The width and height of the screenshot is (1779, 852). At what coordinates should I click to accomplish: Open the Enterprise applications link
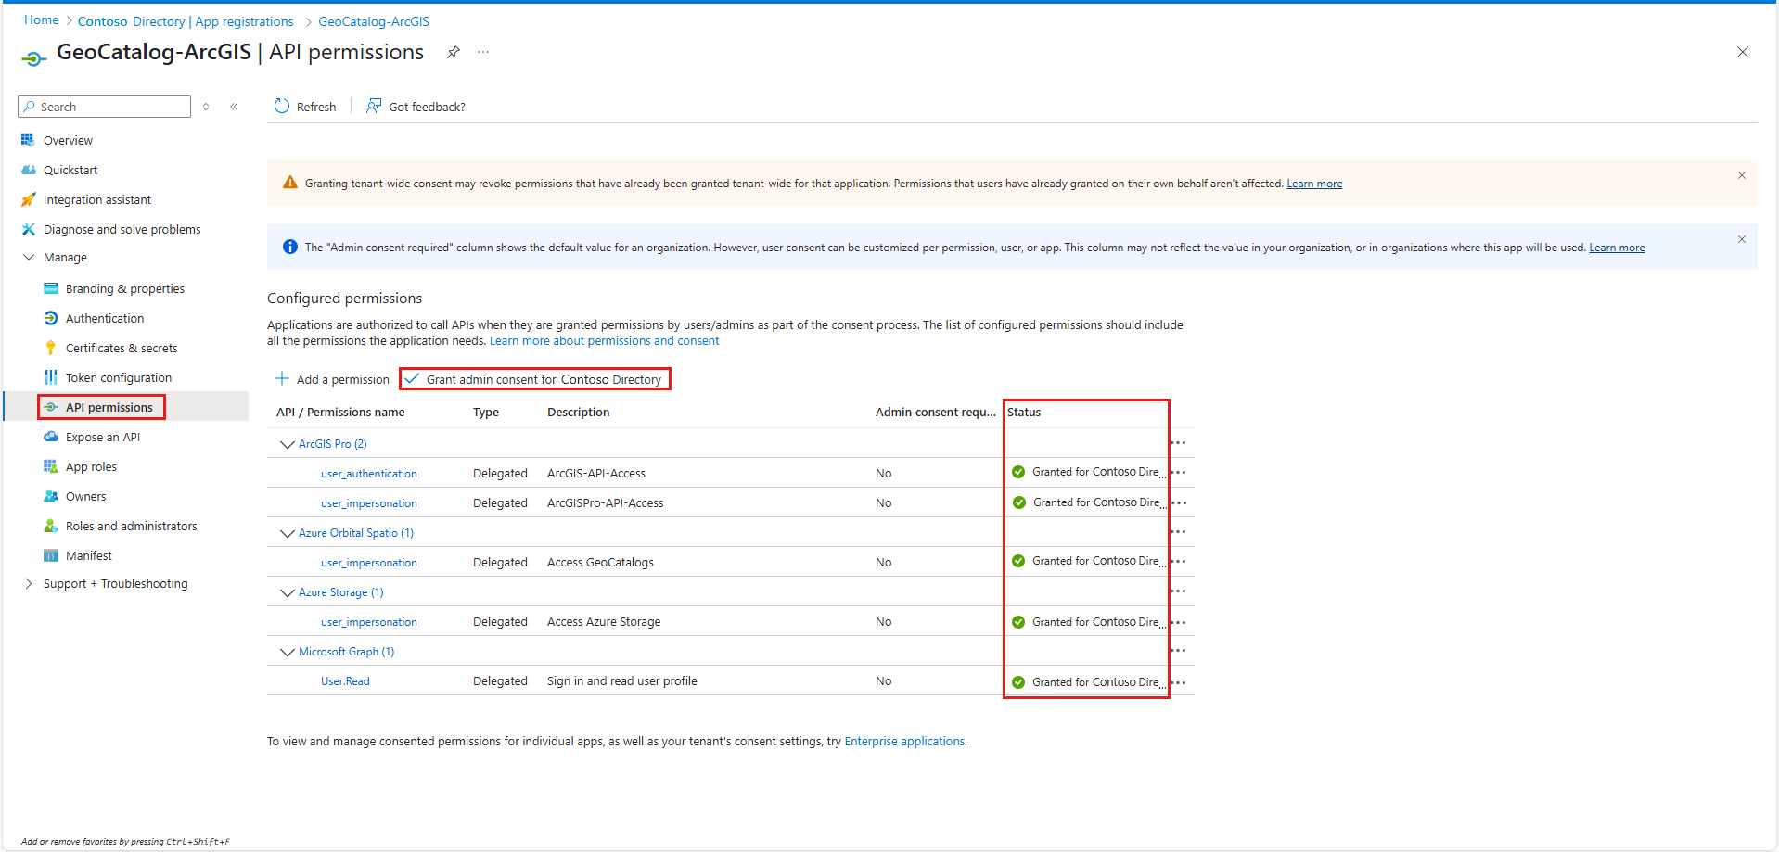[x=904, y=741]
